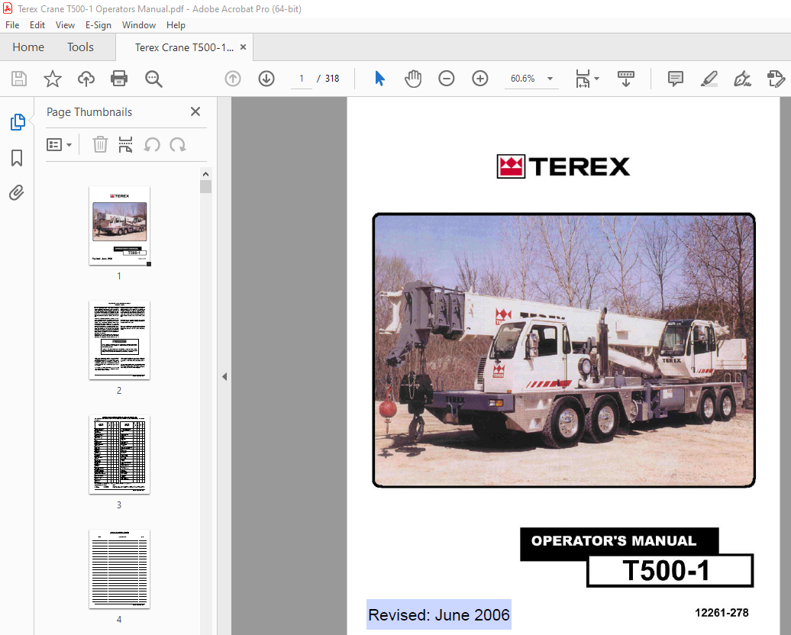Screen dimensions: 791x635
Task: Open the E-Sign menu
Action: [98, 25]
